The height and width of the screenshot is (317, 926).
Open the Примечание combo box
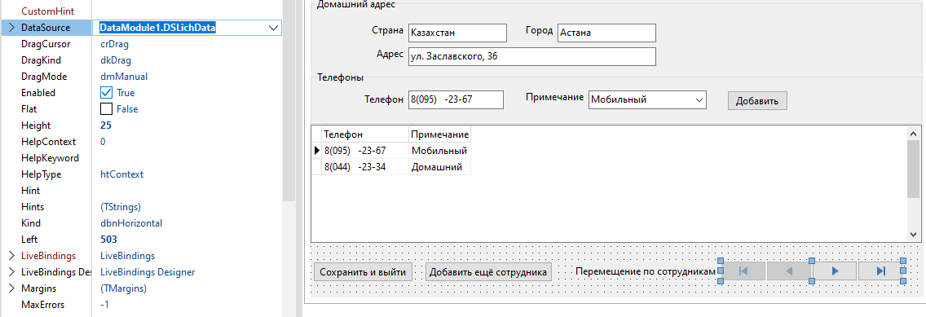699,99
